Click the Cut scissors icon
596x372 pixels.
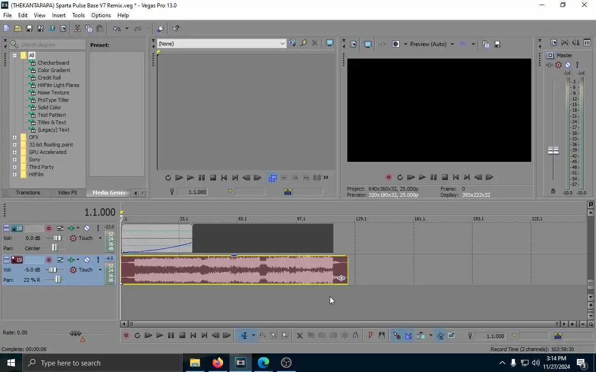(77, 28)
